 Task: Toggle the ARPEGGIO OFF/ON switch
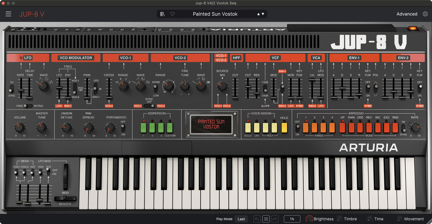click(x=297, y=128)
